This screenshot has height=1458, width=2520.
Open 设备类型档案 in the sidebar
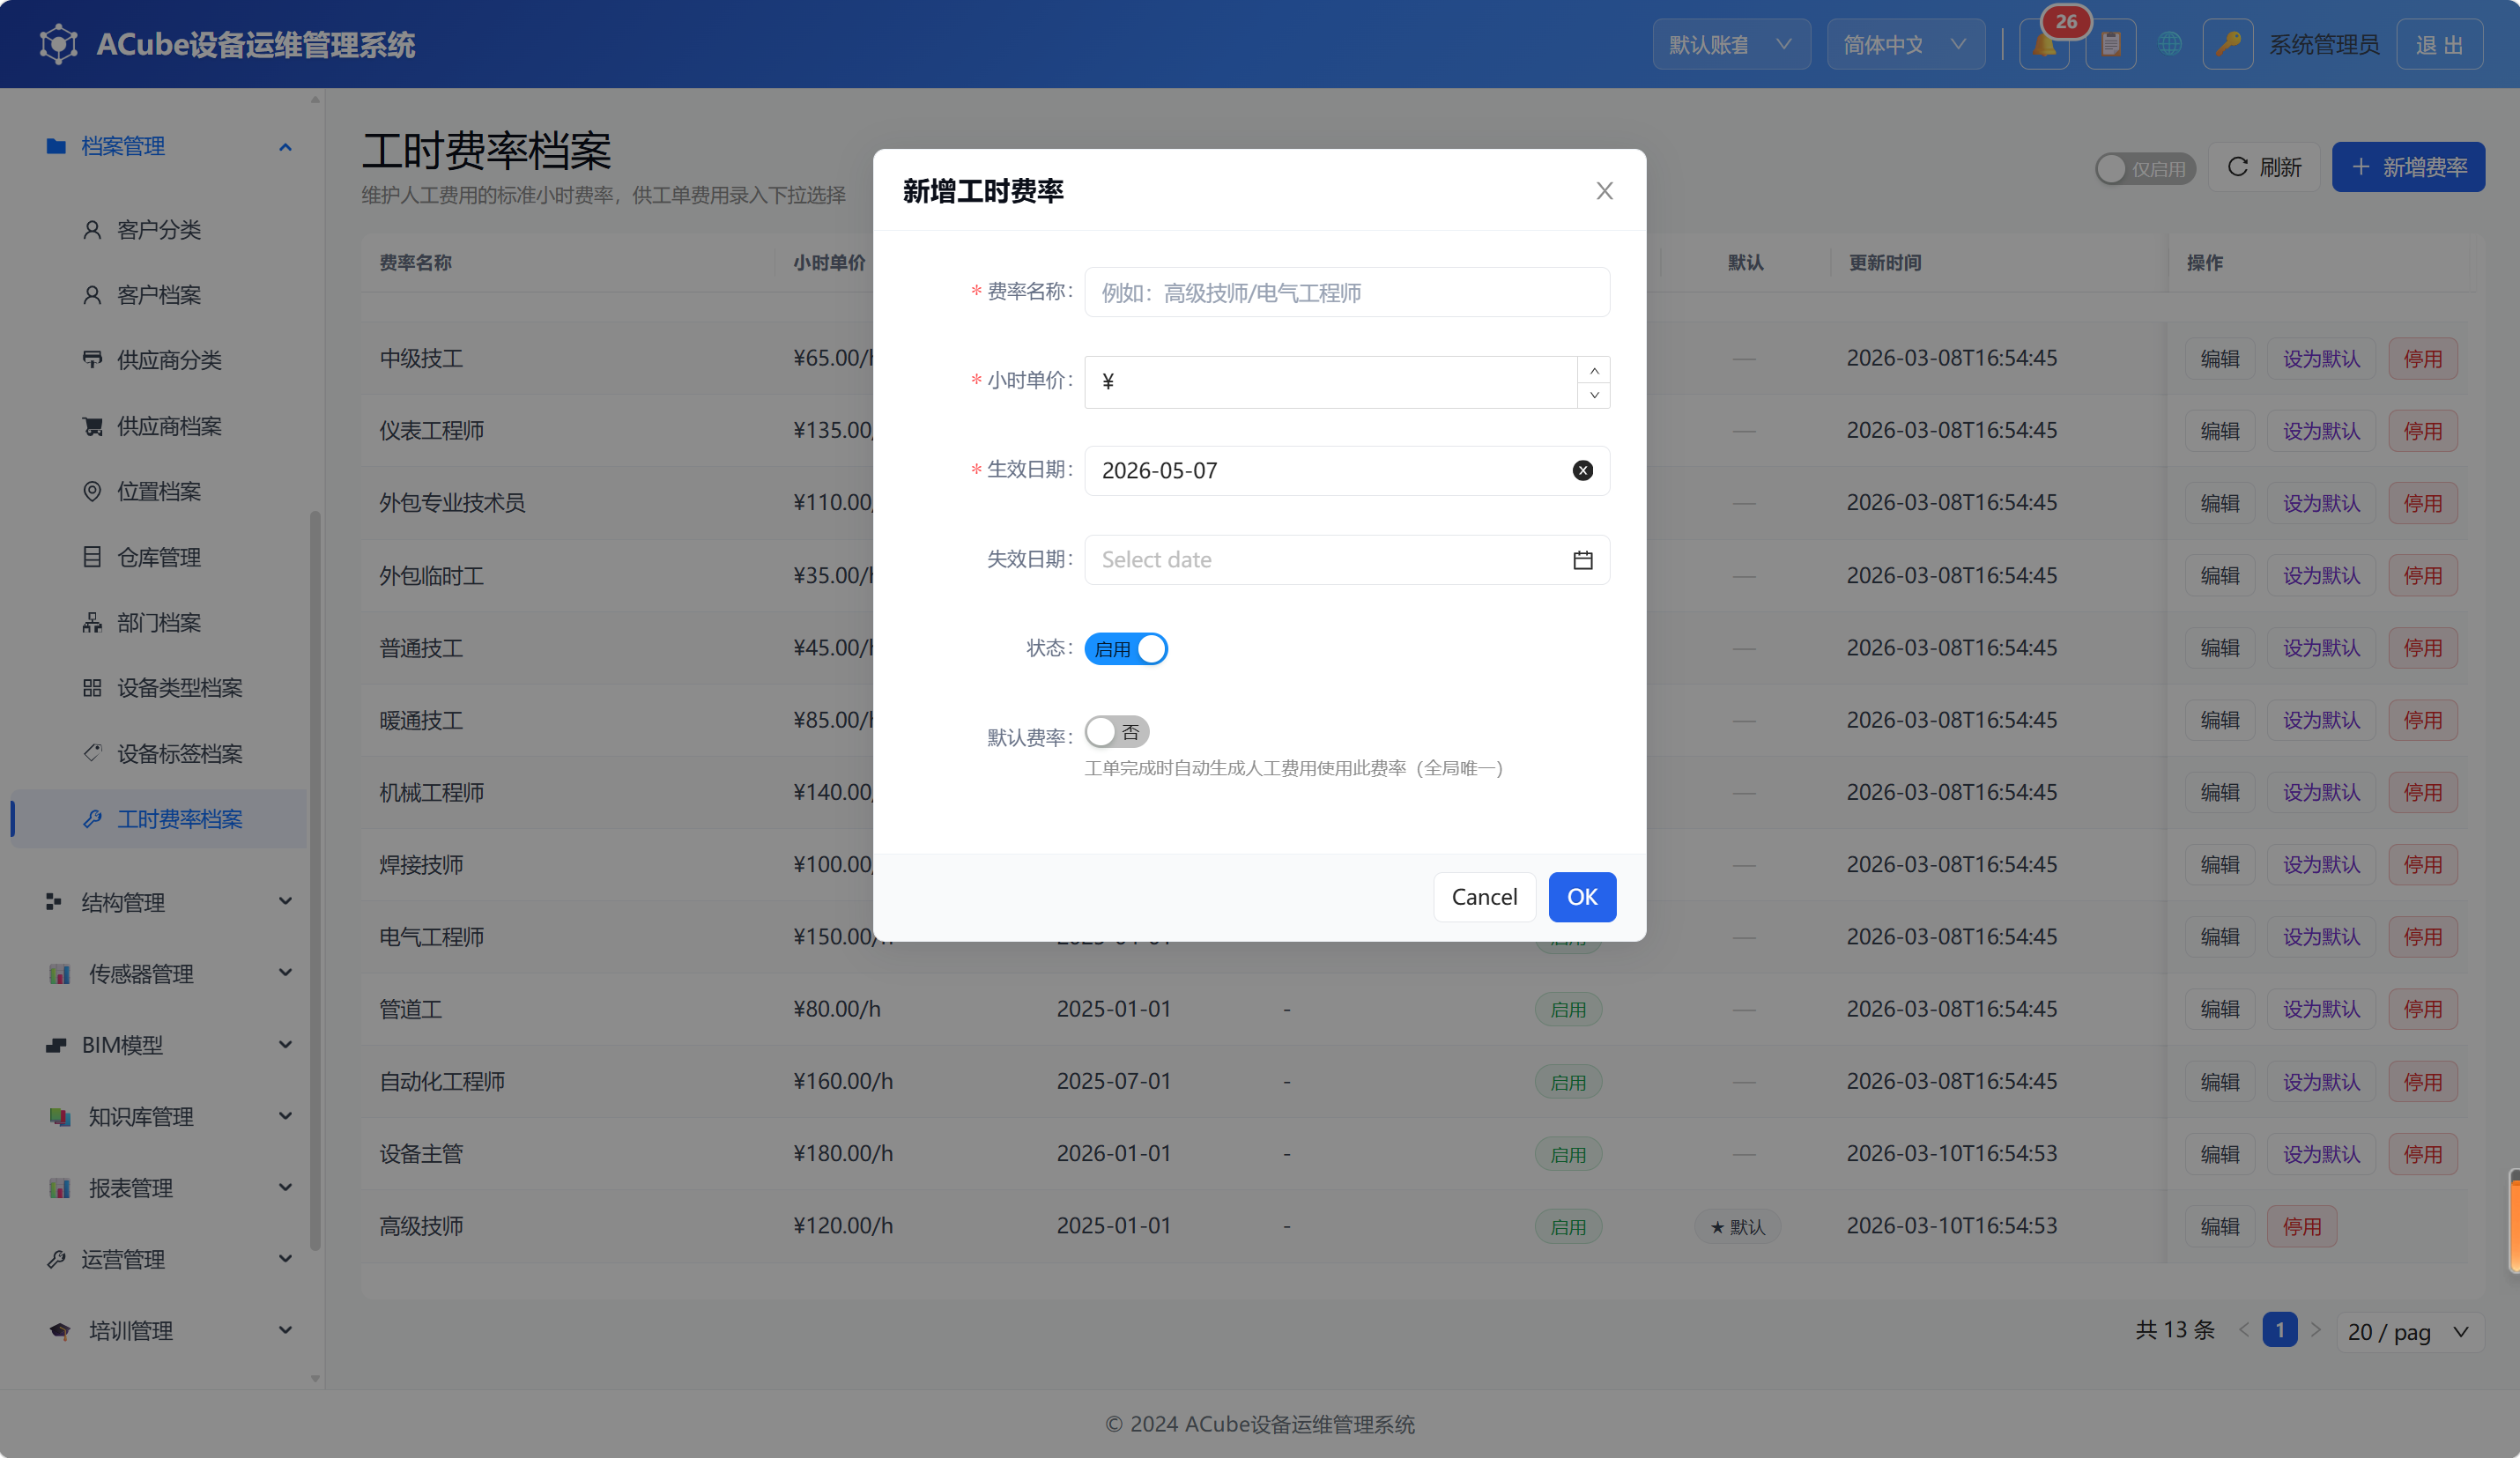pyautogui.click(x=160, y=688)
